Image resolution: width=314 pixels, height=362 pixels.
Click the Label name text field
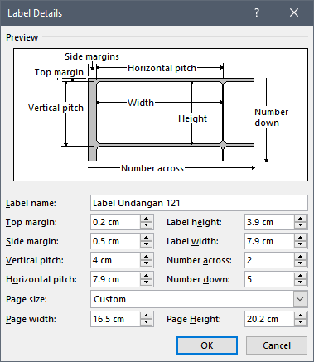tap(199, 203)
